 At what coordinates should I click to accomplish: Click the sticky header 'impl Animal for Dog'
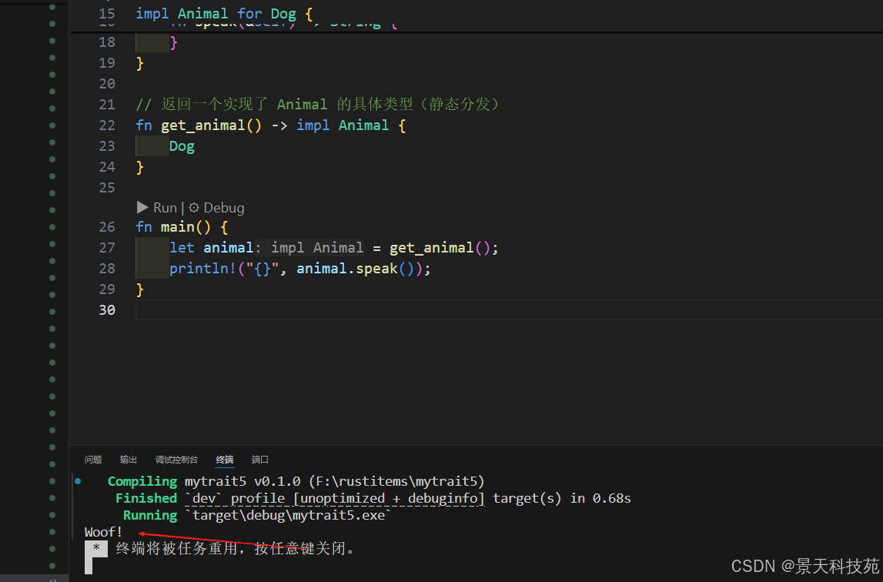(x=224, y=14)
